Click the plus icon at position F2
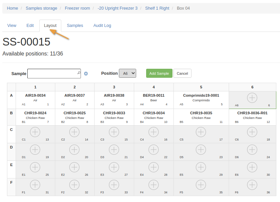This screenshot has height=202, width=280. 74,185
